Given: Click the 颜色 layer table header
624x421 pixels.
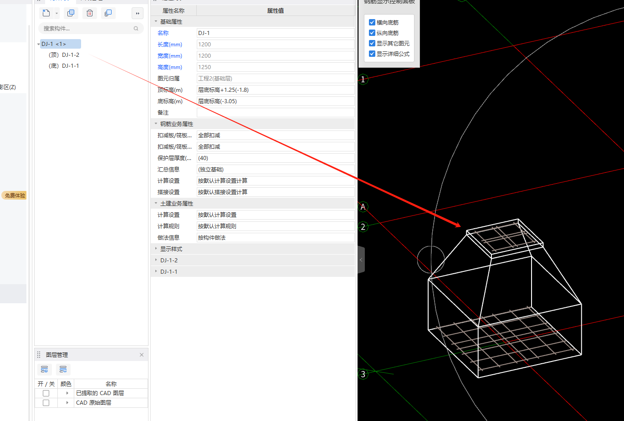Looking at the screenshot, I should click(x=66, y=384).
